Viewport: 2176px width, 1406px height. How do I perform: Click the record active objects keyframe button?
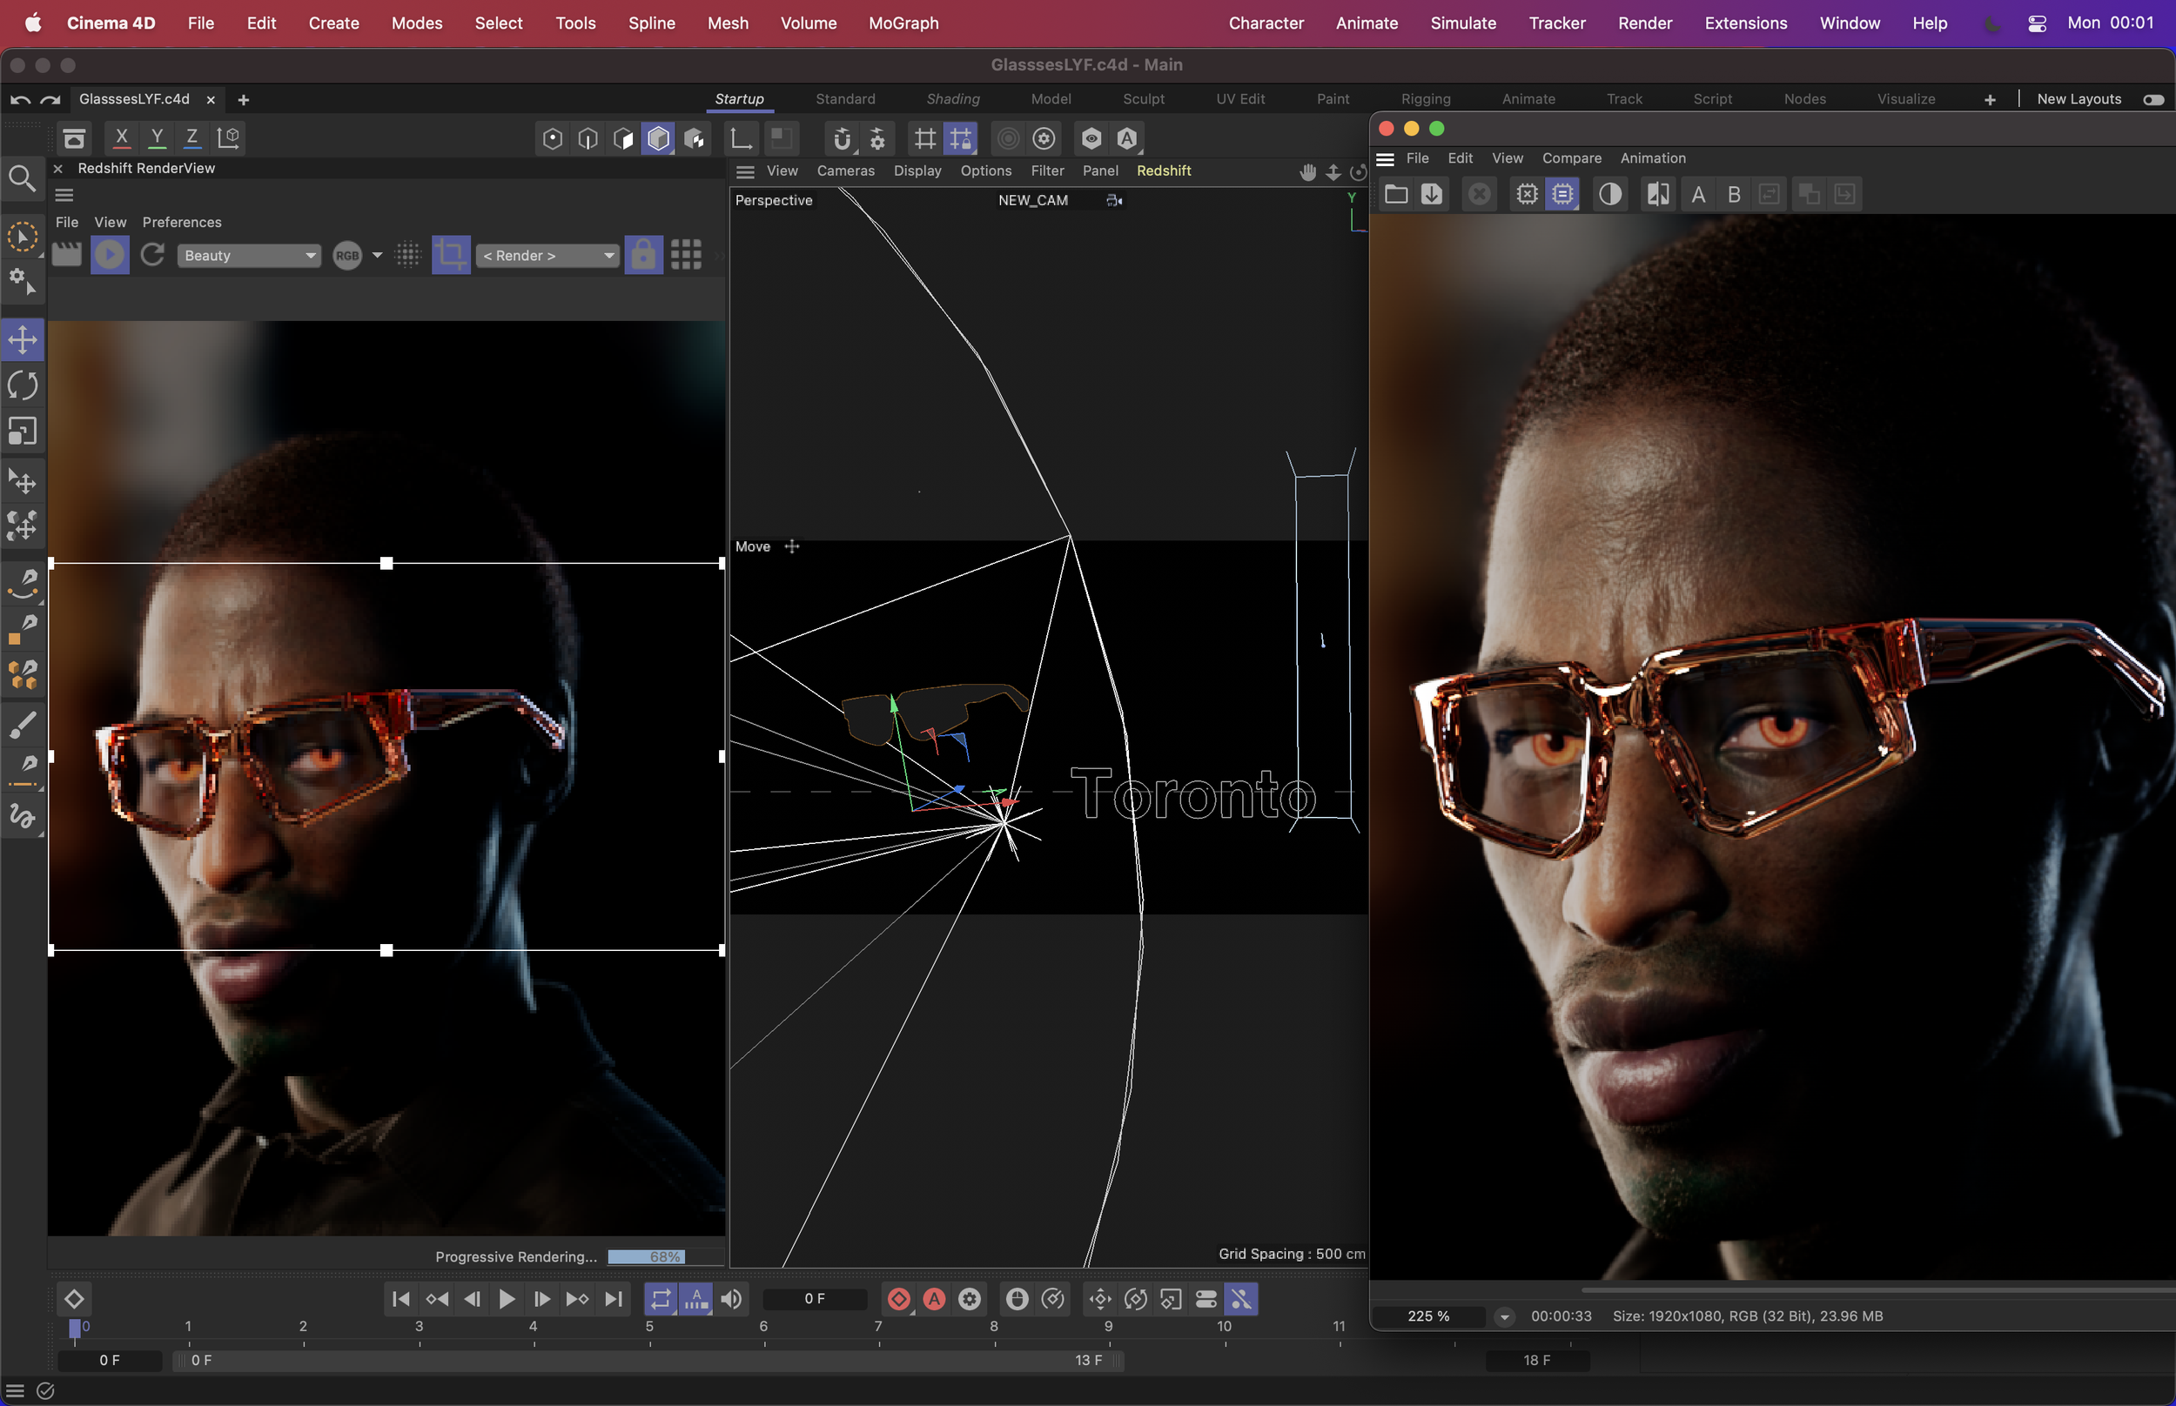(x=898, y=1298)
